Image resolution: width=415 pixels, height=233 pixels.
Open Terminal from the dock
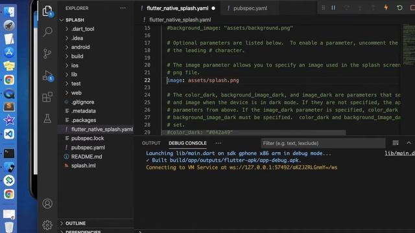point(9,153)
